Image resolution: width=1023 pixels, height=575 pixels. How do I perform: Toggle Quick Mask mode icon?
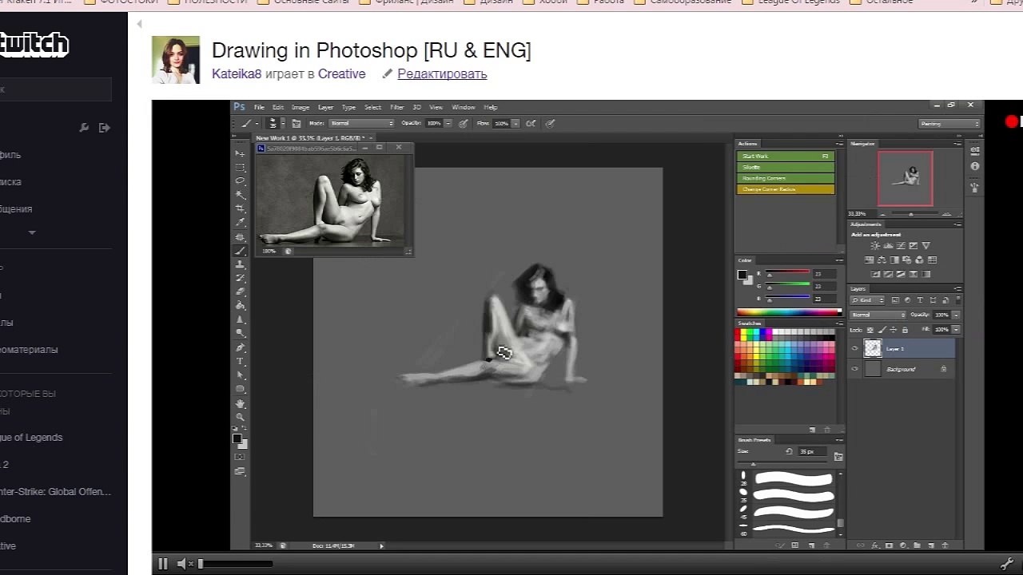(240, 457)
